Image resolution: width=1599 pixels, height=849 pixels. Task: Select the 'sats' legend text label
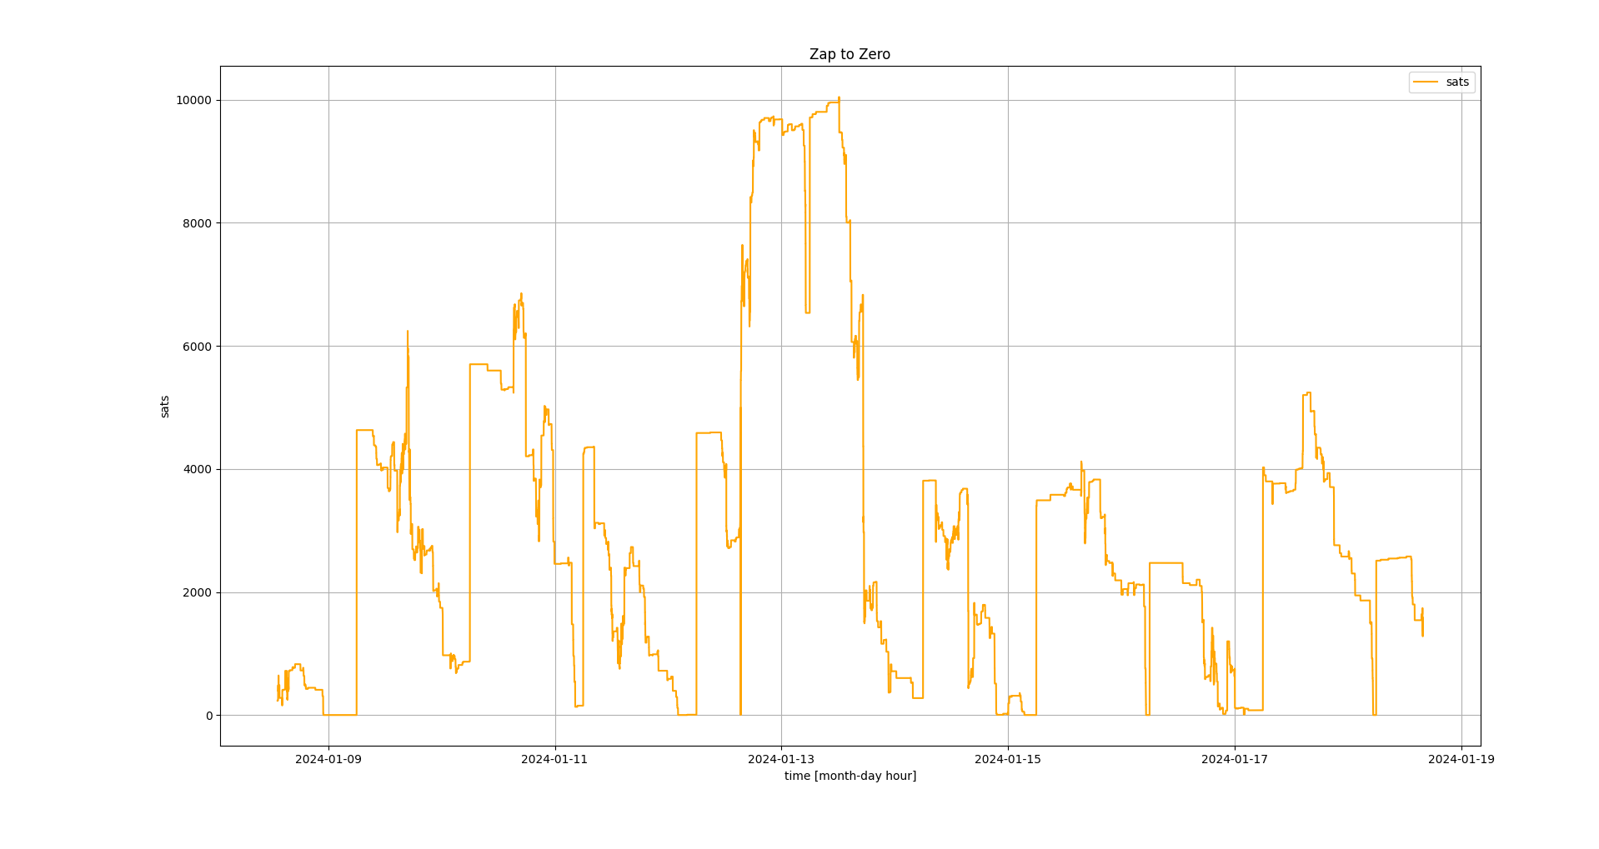(1457, 82)
